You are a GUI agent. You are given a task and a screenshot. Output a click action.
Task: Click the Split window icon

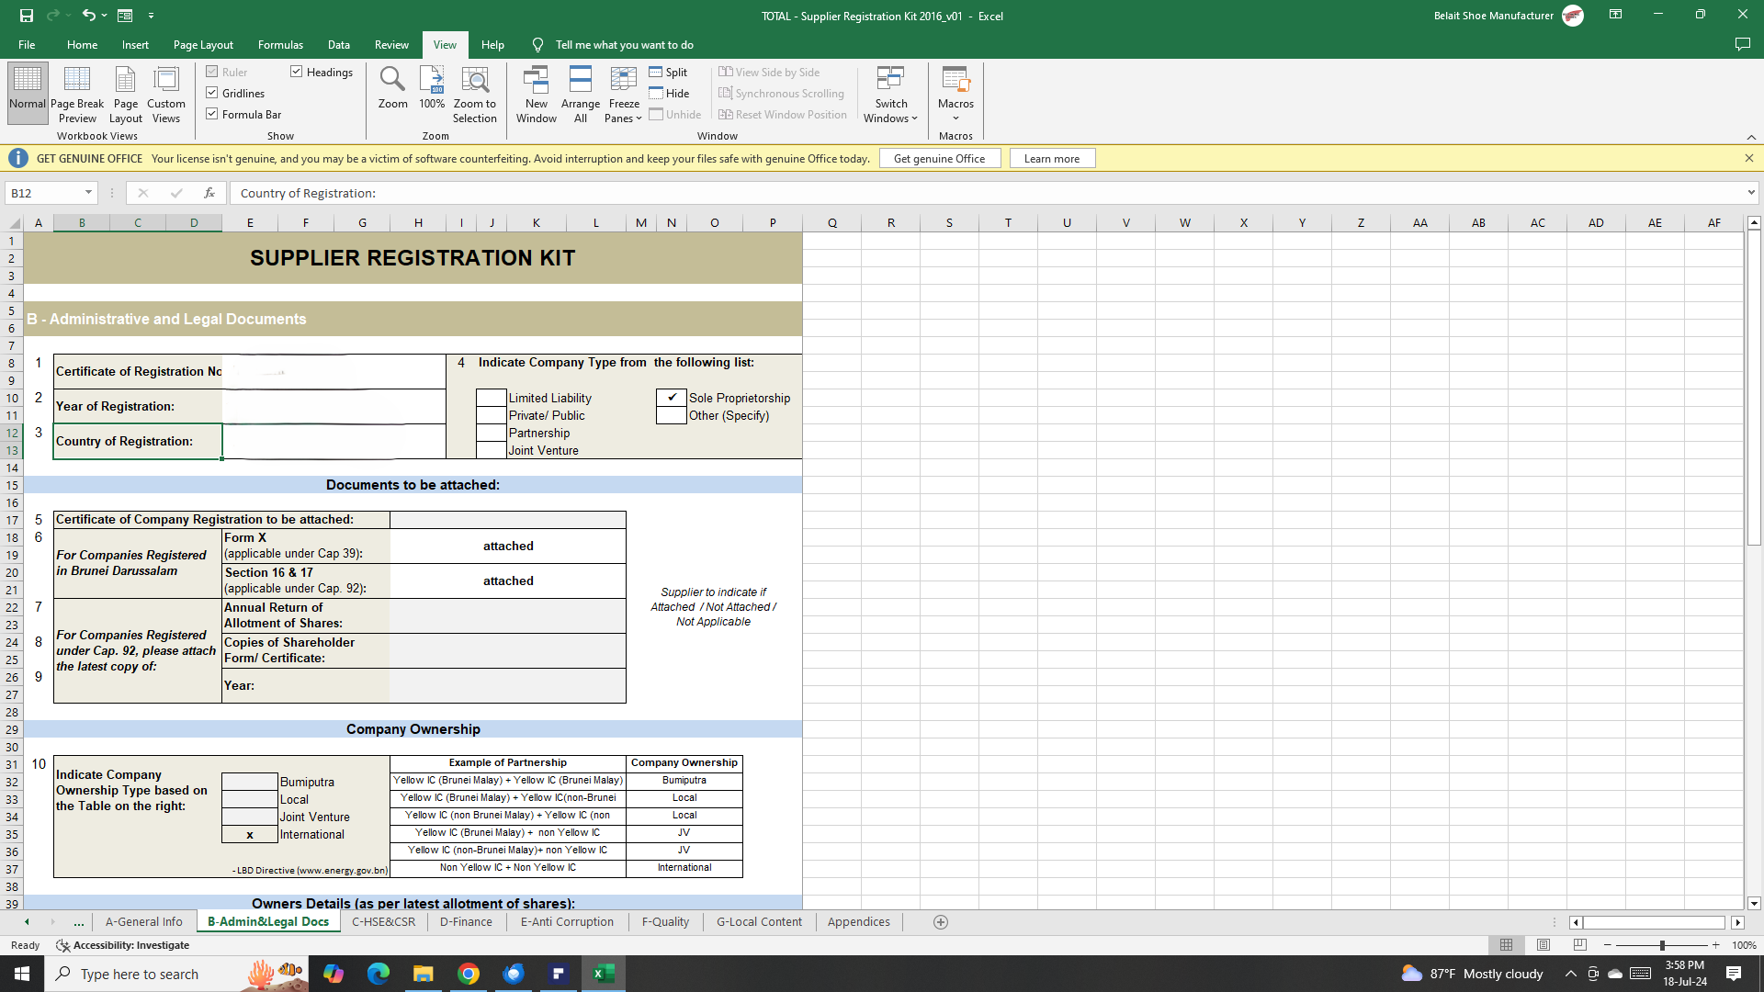[656, 72]
